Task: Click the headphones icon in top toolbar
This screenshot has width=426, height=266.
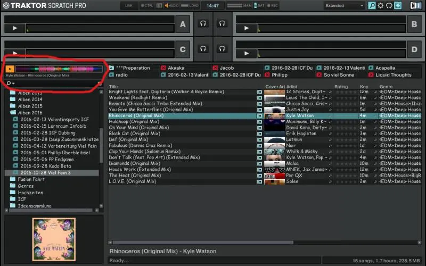Action: click(389, 6)
